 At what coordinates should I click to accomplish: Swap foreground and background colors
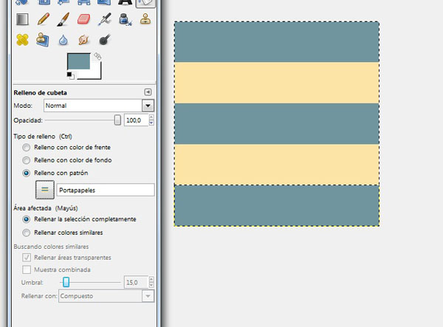[x=97, y=56]
